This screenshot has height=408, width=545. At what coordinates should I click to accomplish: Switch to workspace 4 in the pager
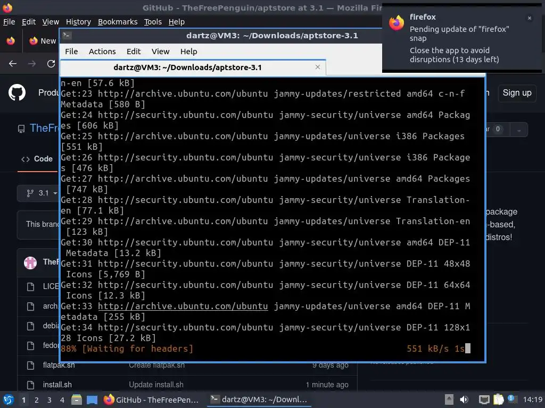pos(62,400)
